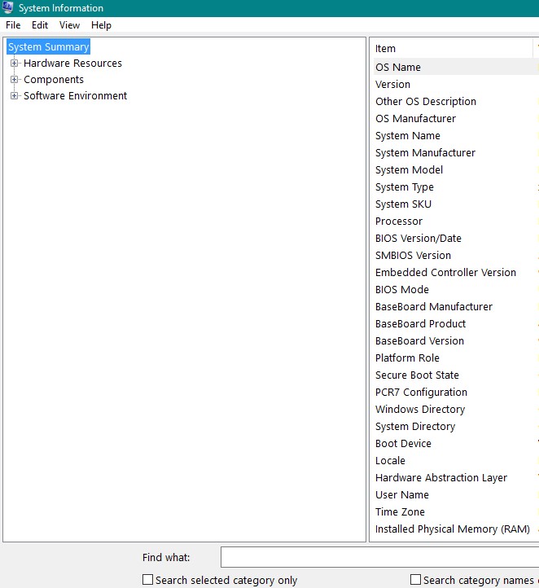Click the Item column header

click(x=453, y=48)
